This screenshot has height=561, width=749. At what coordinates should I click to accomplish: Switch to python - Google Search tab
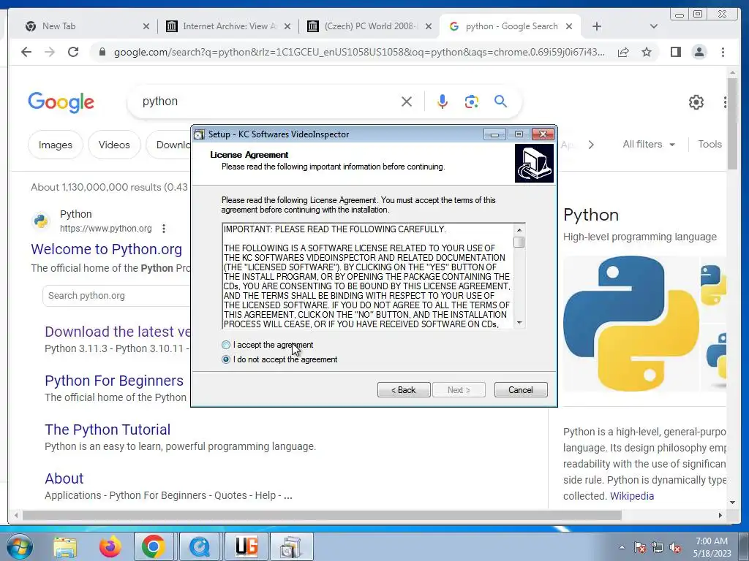[511, 26]
